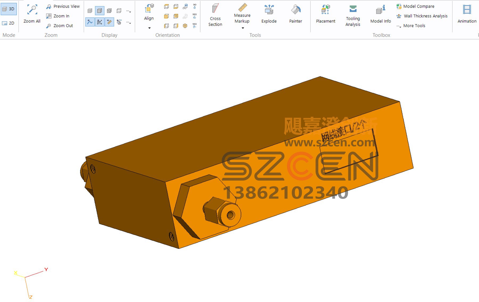Run Tooling Analysis
This screenshot has width=479, height=302.
[x=353, y=15]
